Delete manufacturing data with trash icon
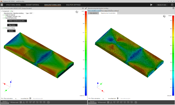This screenshot has height=105, width=175. [173, 8]
